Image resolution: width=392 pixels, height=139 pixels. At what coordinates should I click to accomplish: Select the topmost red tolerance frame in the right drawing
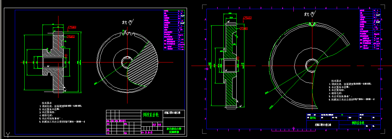(248, 18)
